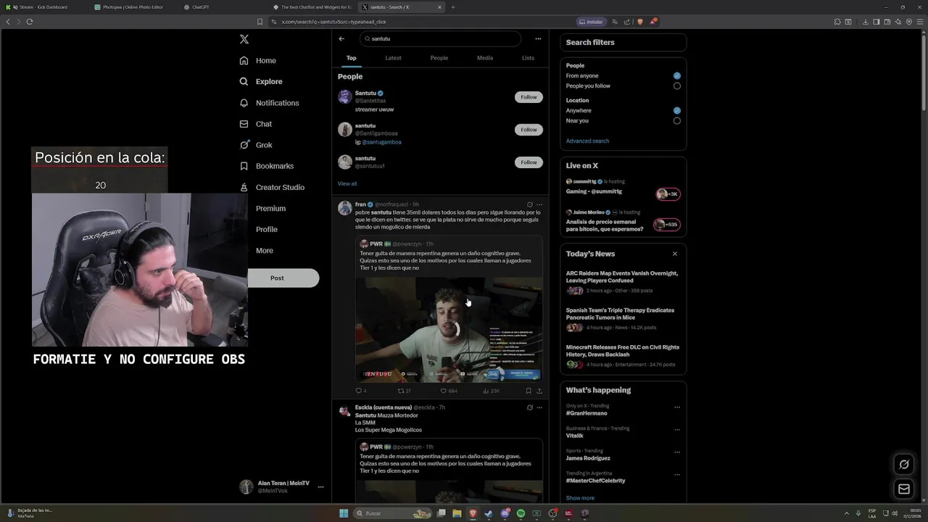Open Chat envelope in sidebar
Image resolution: width=928 pixels, height=522 pixels.
[x=256, y=124]
